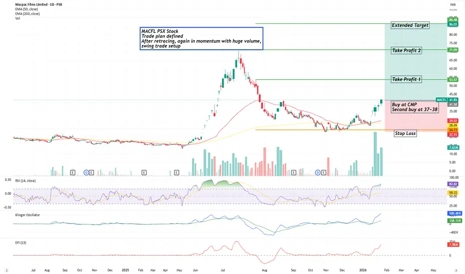Click the orange 24.13 stop loss price tag

click(x=453, y=130)
